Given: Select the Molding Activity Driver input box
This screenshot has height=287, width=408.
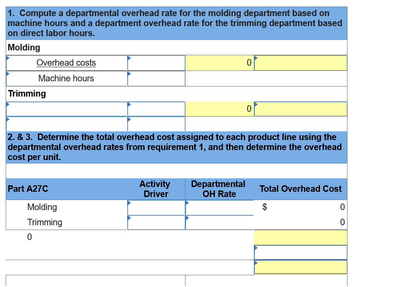Looking at the screenshot, I should (155, 207).
